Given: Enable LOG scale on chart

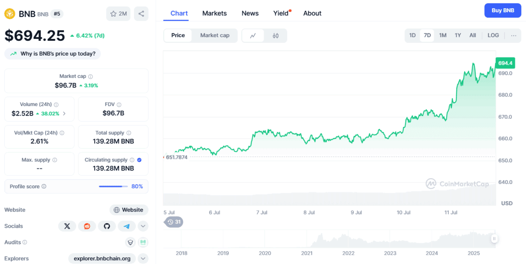Looking at the screenshot, I should click(x=493, y=35).
